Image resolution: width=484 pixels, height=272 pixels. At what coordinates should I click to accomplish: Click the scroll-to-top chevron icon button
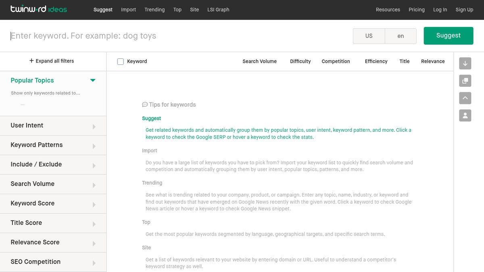pyautogui.click(x=465, y=98)
